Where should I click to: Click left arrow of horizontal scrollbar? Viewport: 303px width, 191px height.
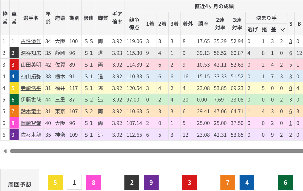(x=5, y=151)
